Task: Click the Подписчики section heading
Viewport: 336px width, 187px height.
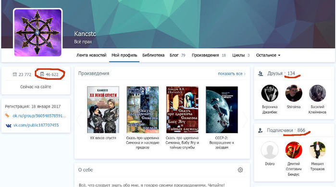Action: tap(280, 130)
